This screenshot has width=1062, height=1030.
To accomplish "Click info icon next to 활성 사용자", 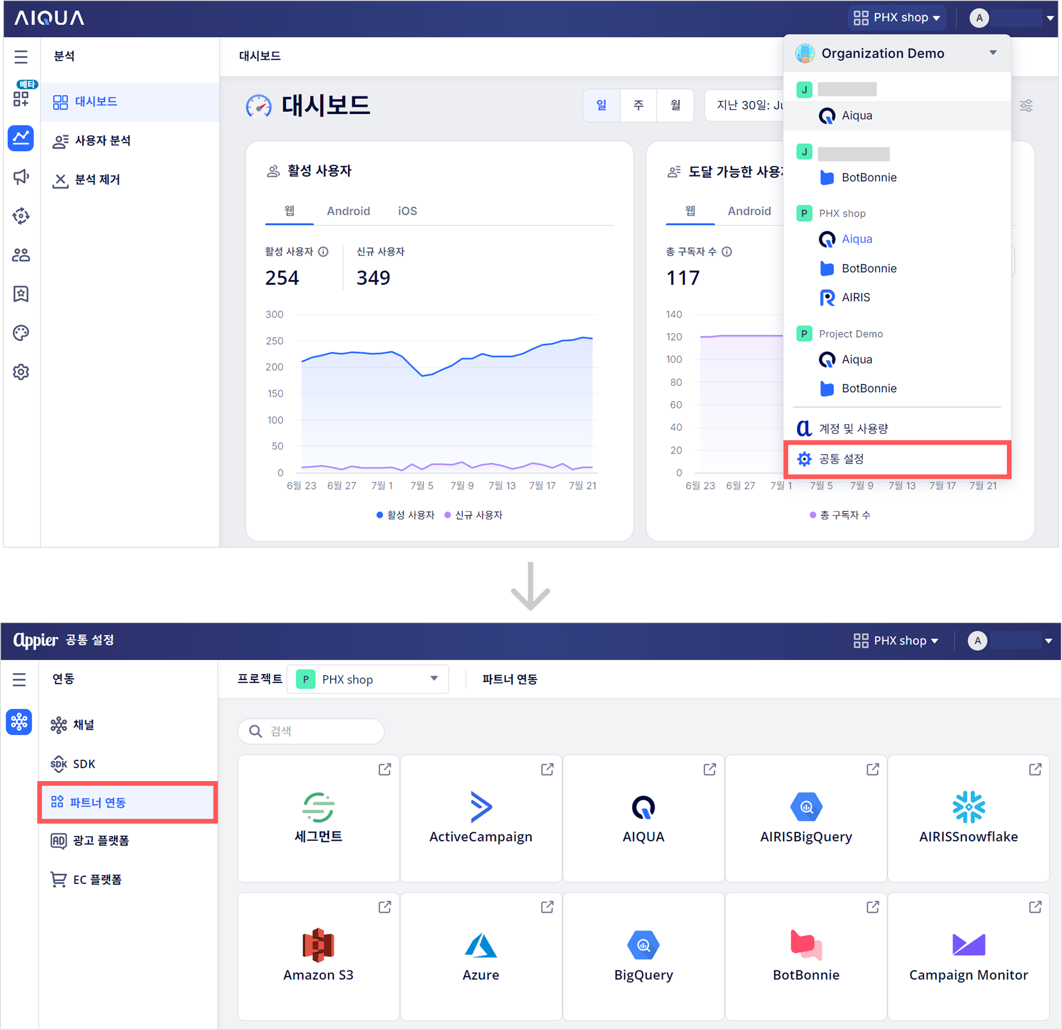I will click(x=323, y=251).
